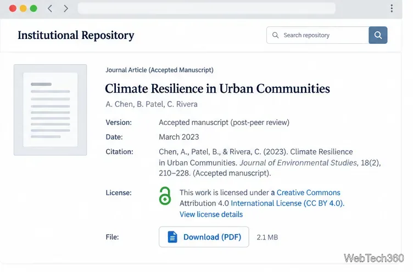
Task: Open International License (CC BY 4.0) link
Action: point(288,203)
